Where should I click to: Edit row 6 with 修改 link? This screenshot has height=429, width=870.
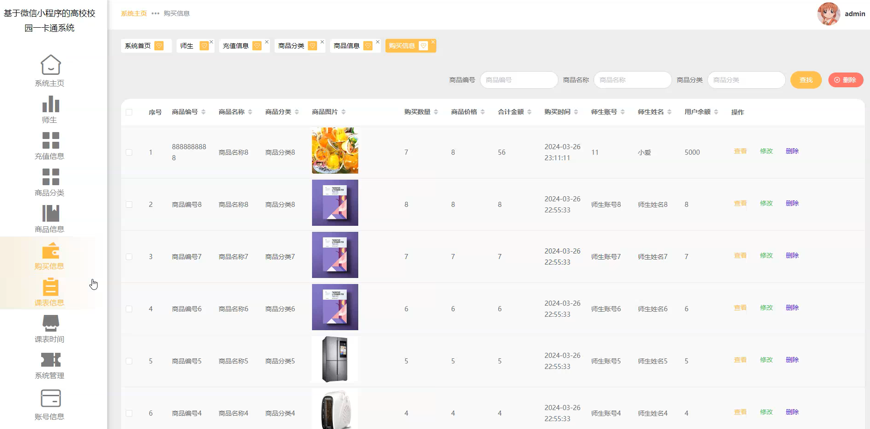click(766, 412)
